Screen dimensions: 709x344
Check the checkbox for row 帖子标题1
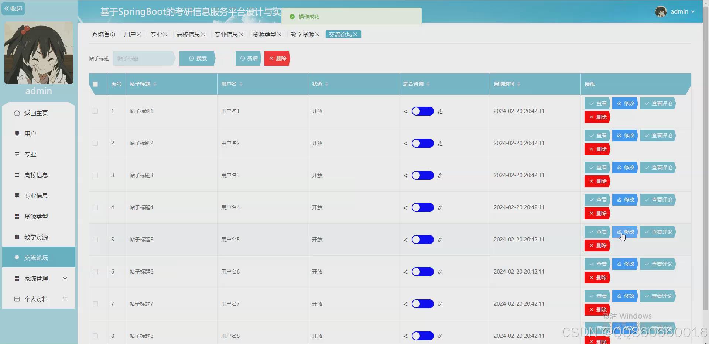95,111
